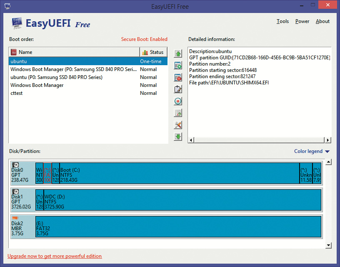The height and width of the screenshot is (267, 340).
Task: Move selected boot entry up
Action: point(178,53)
